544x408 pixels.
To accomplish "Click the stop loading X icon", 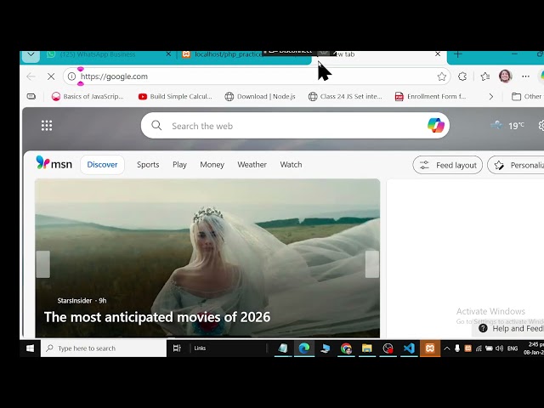I will [x=51, y=76].
